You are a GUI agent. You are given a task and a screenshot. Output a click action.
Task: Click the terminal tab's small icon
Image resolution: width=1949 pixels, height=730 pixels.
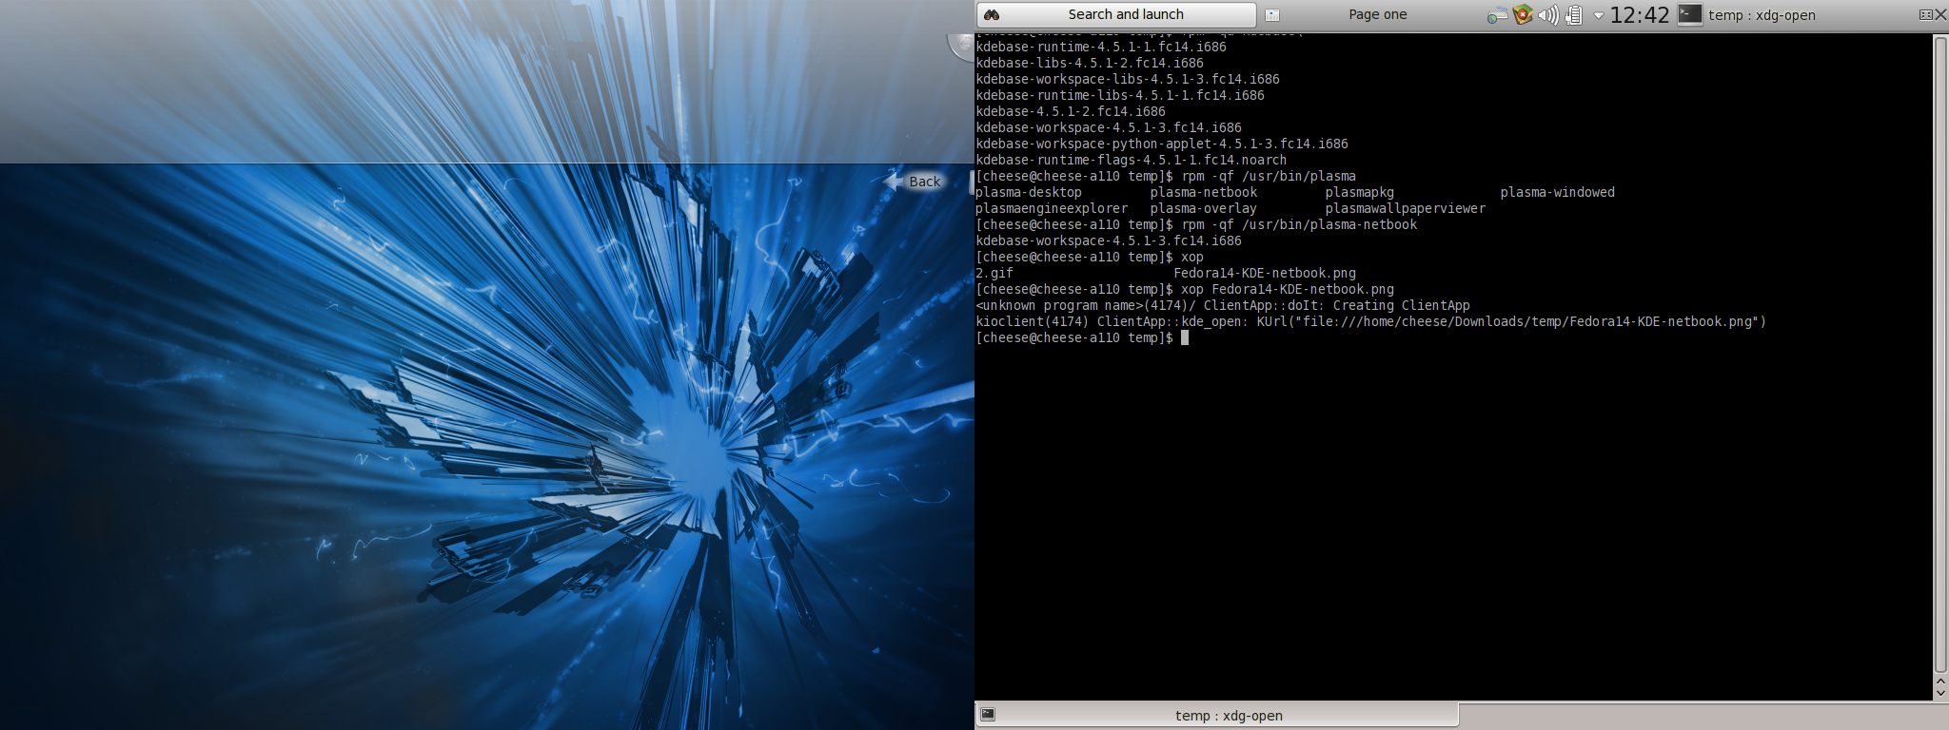pyautogui.click(x=988, y=714)
